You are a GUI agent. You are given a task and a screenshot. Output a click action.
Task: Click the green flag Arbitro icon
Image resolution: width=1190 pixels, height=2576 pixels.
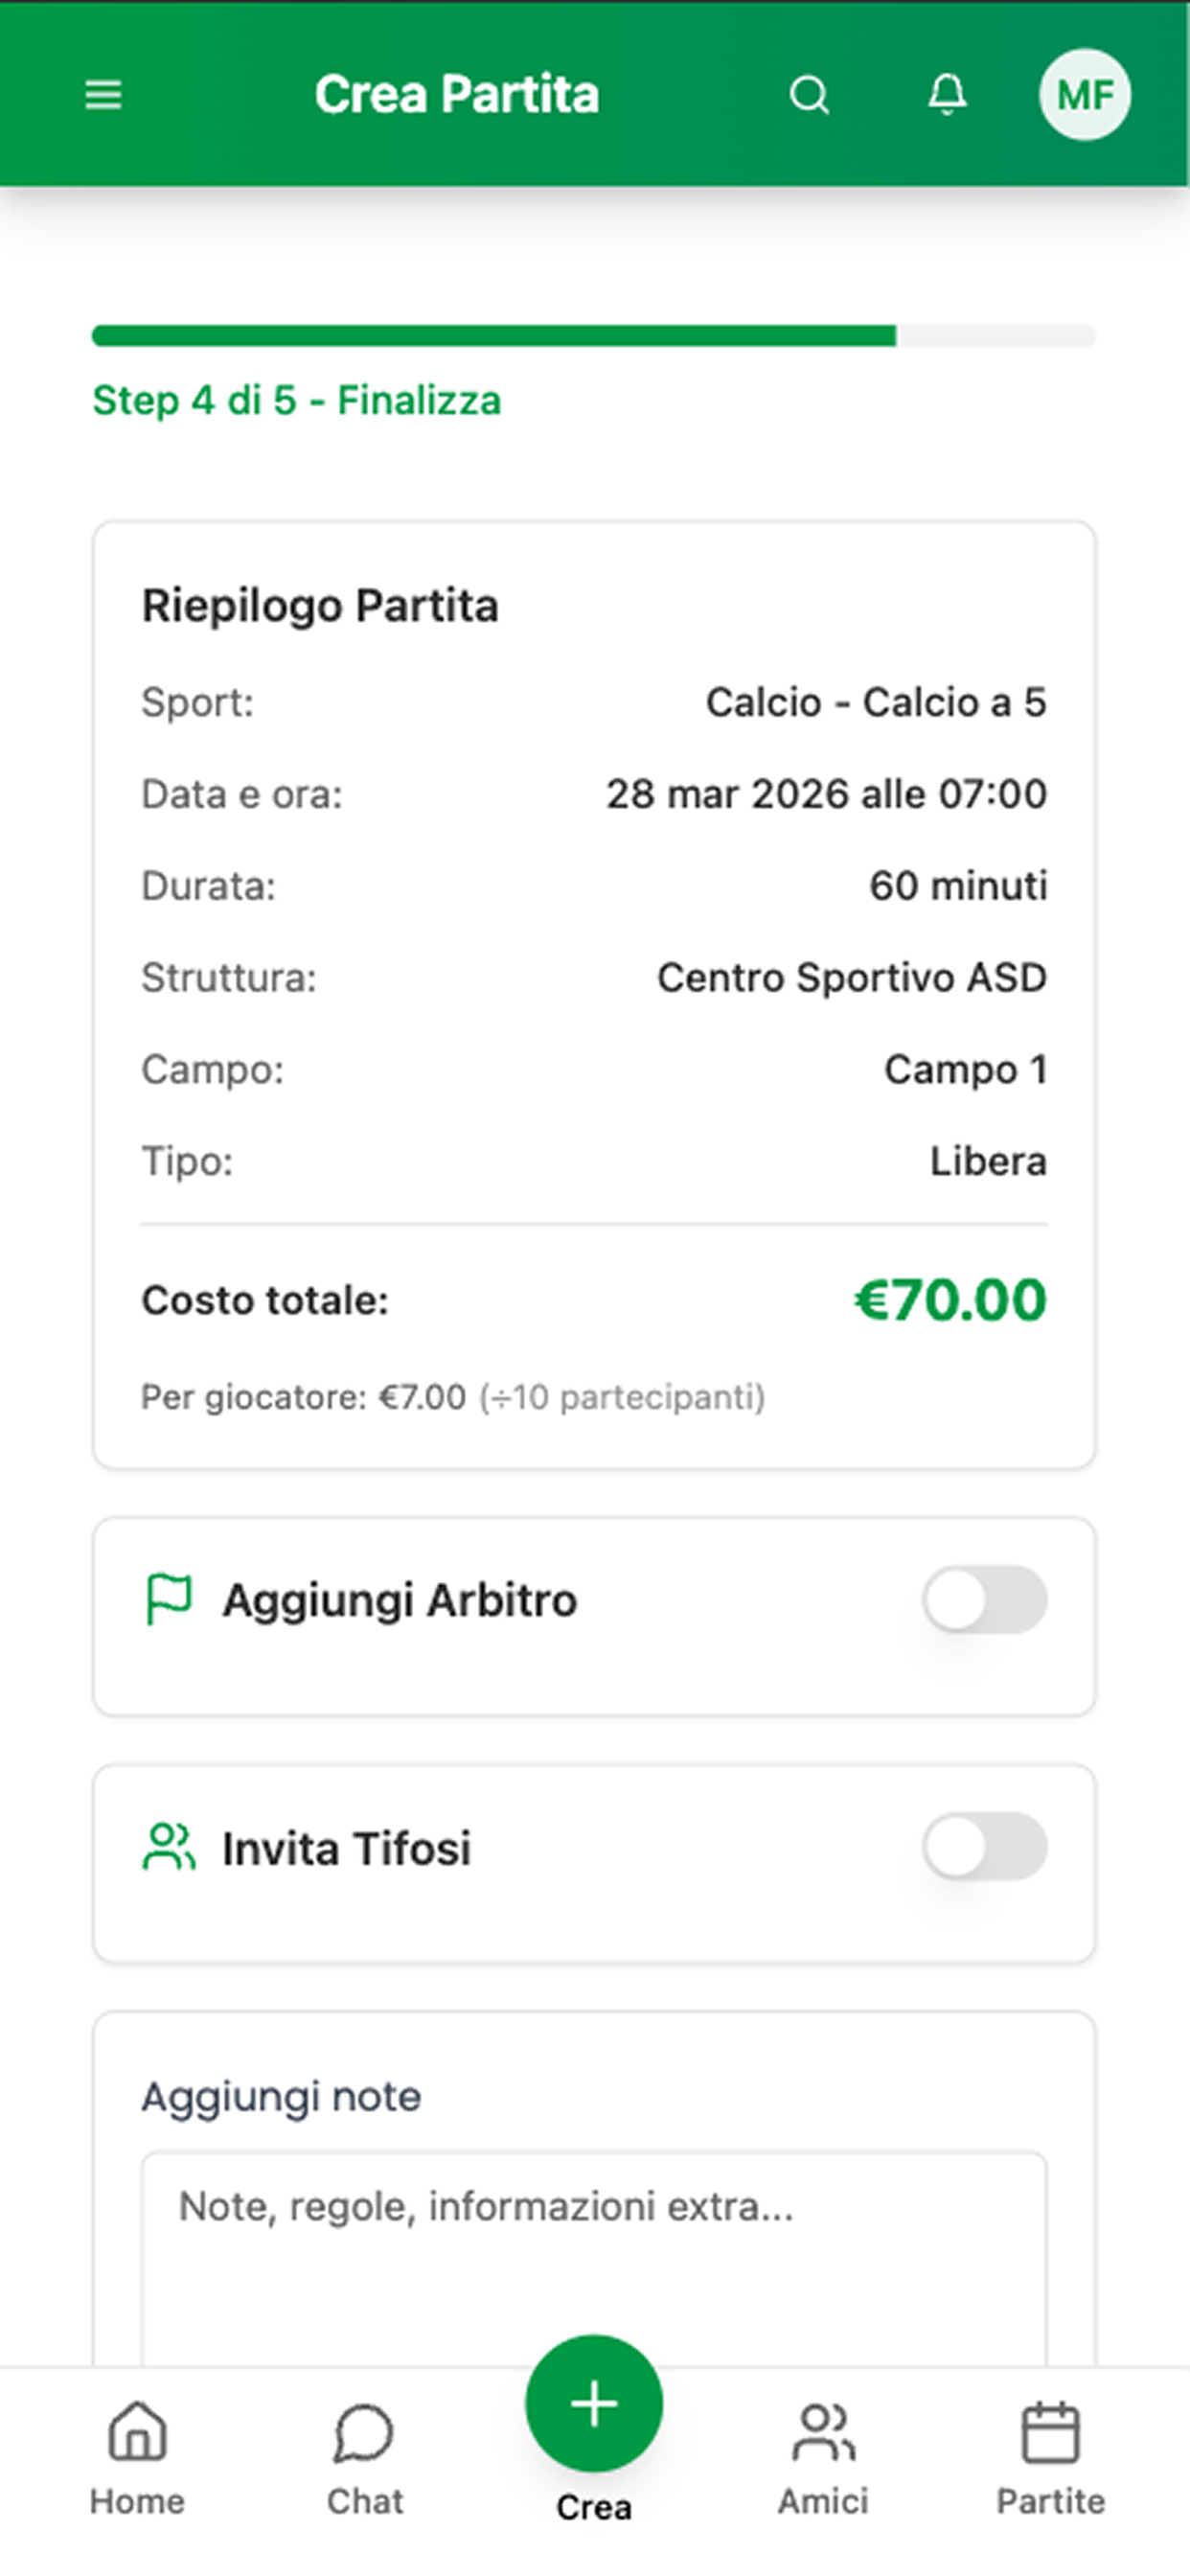click(x=168, y=1599)
